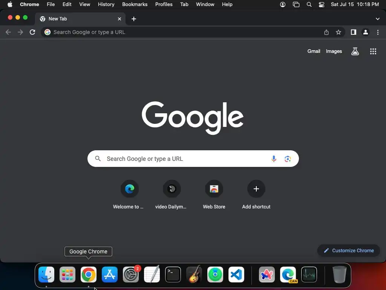Close the New Tab tab
Image resolution: width=386 pixels, height=290 pixels.
(x=119, y=19)
